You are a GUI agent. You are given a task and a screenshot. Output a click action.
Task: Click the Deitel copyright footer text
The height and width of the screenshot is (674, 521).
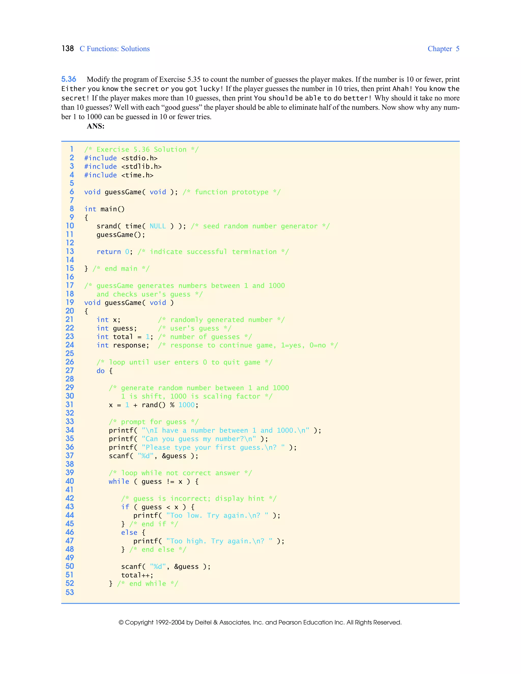tap(260, 622)
